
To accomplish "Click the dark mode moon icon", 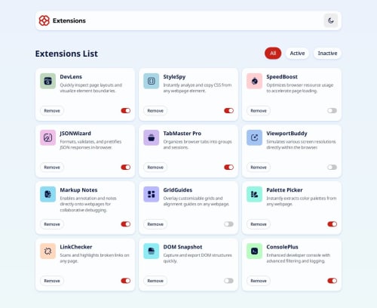I will pos(331,20).
